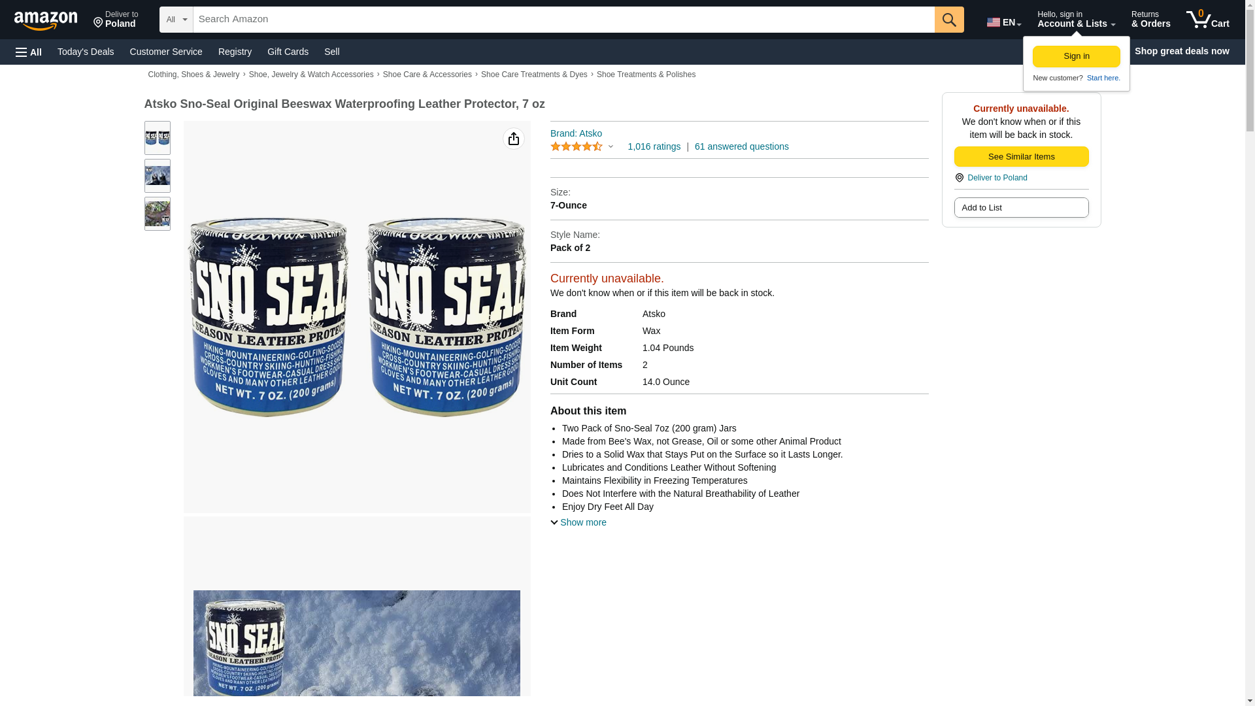Open Today's Deals in navigation bar
The width and height of the screenshot is (1255, 706).
pos(86,52)
